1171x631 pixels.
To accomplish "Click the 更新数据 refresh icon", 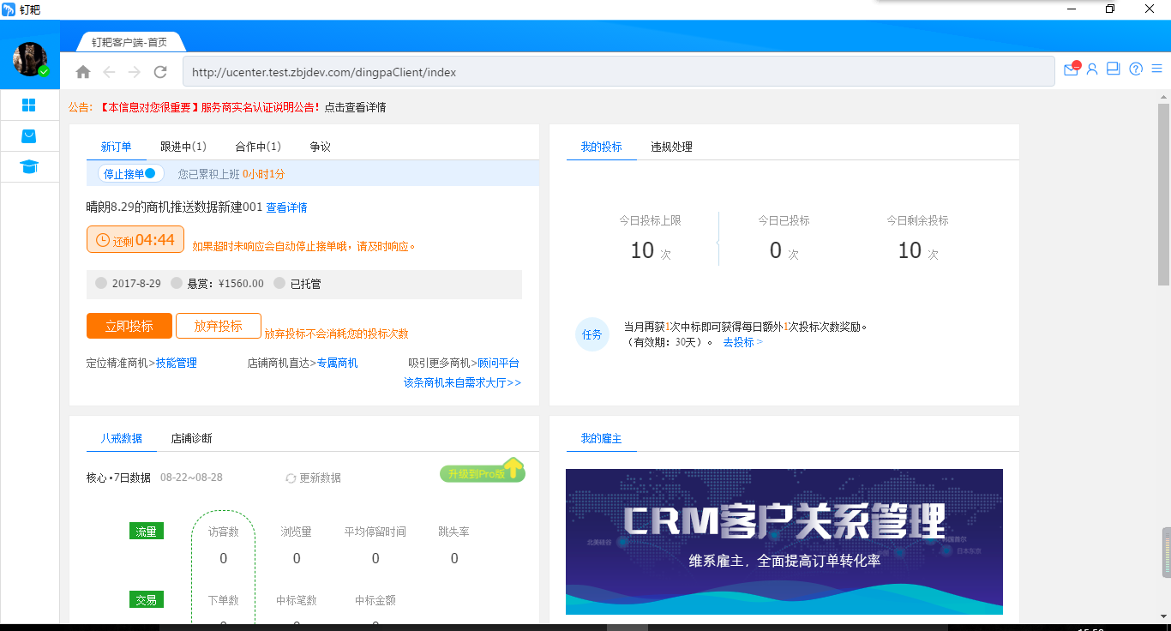I will point(291,478).
